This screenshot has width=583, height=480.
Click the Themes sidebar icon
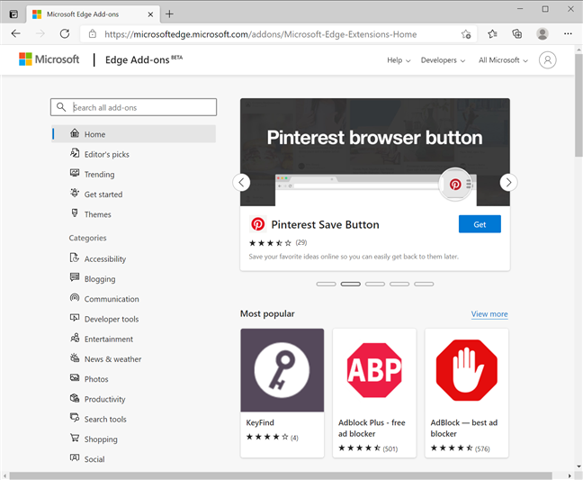point(75,213)
